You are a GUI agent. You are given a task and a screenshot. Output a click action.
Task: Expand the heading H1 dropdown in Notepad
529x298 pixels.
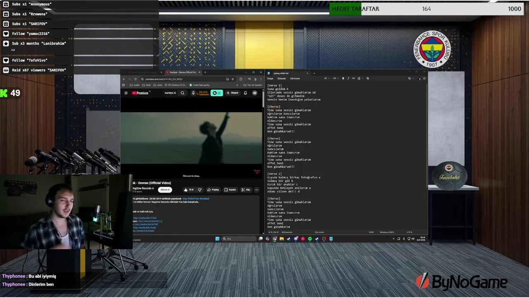327,78
